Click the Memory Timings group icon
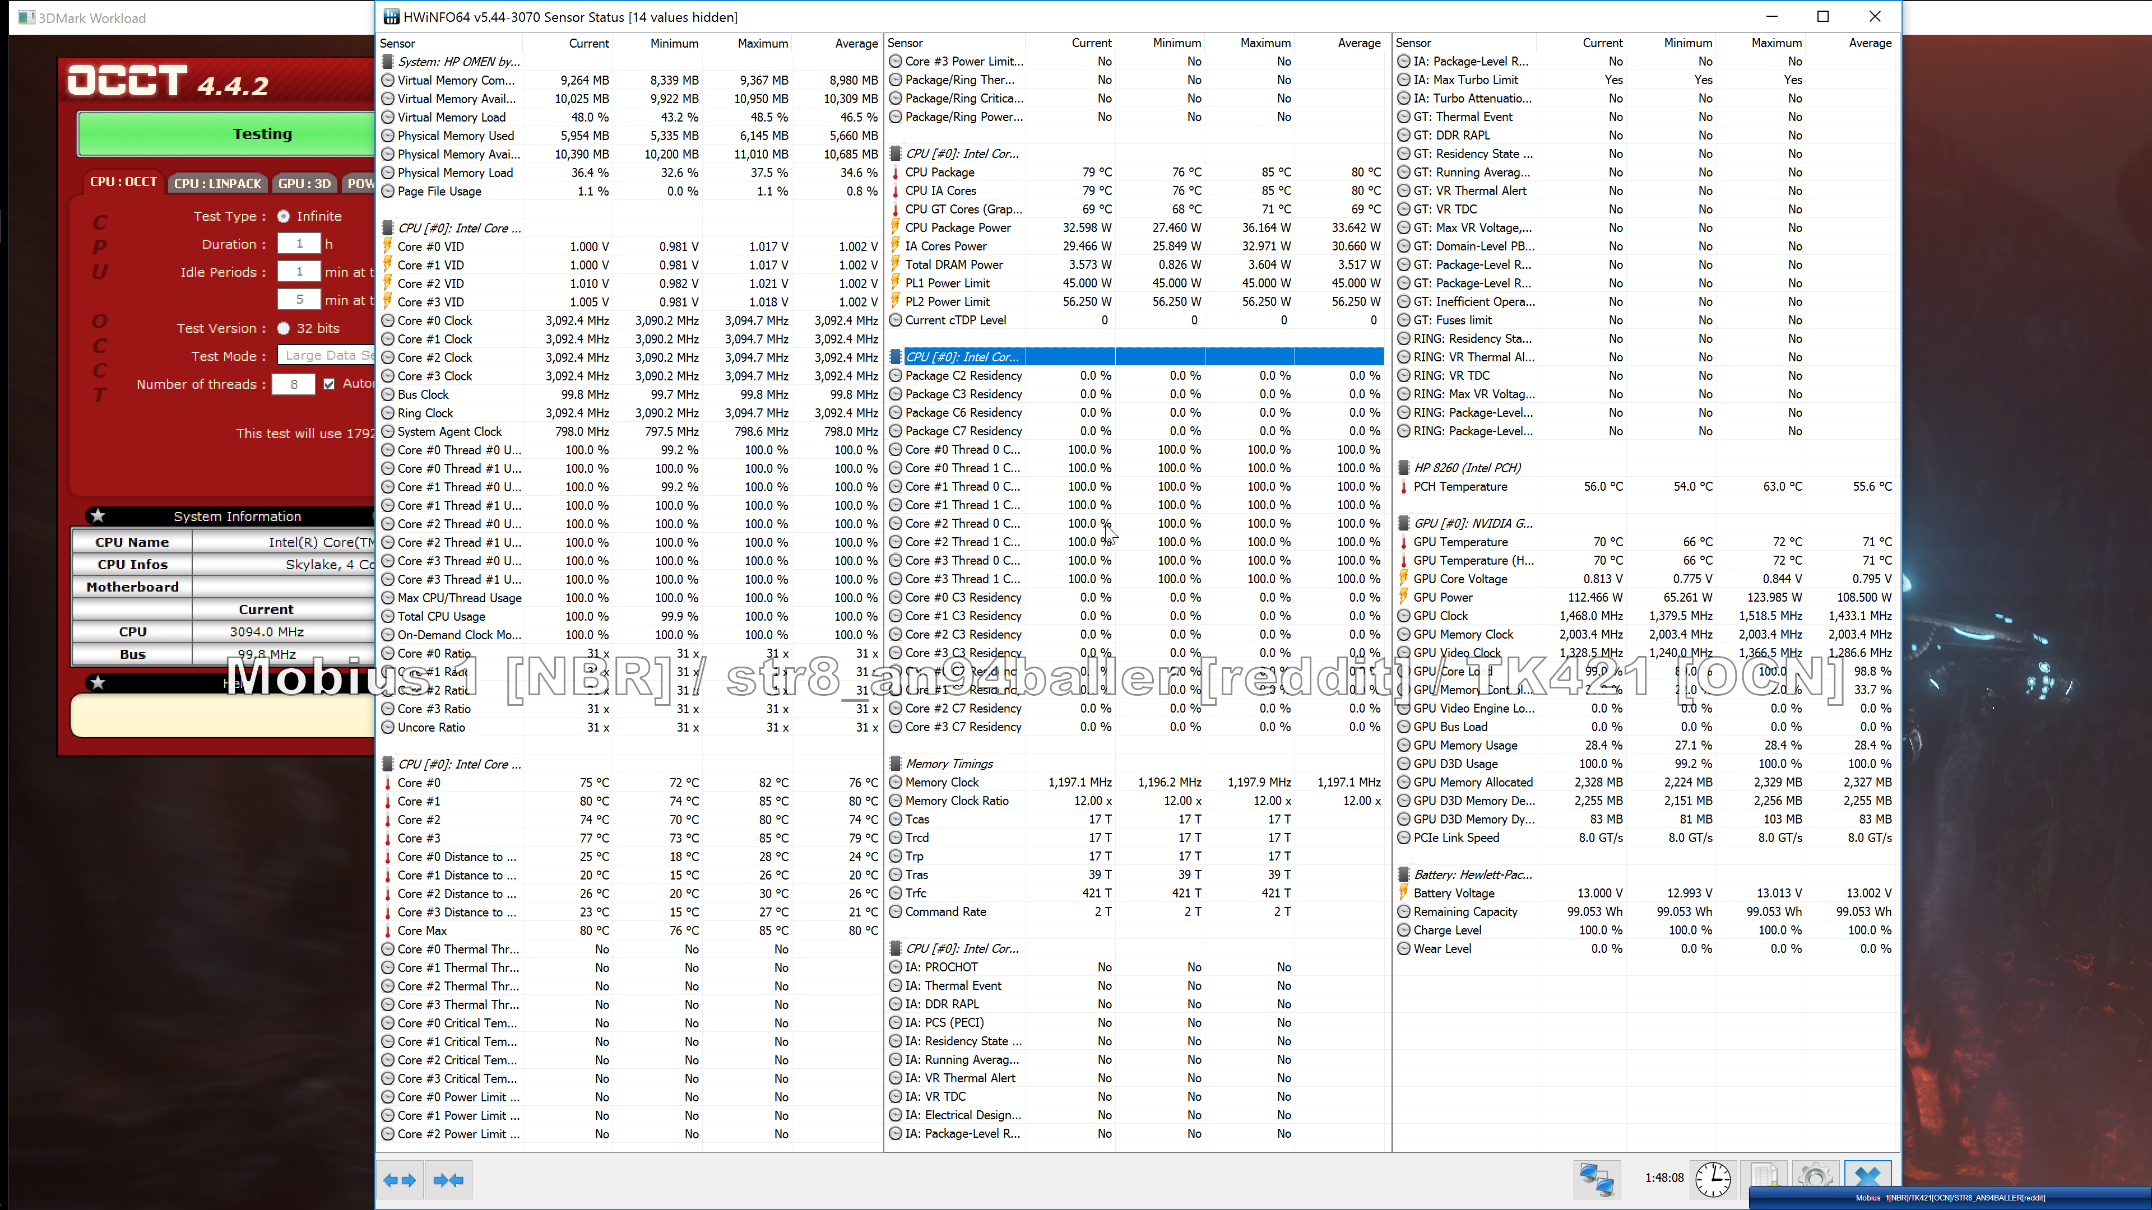The image size is (2152, 1210). (896, 763)
